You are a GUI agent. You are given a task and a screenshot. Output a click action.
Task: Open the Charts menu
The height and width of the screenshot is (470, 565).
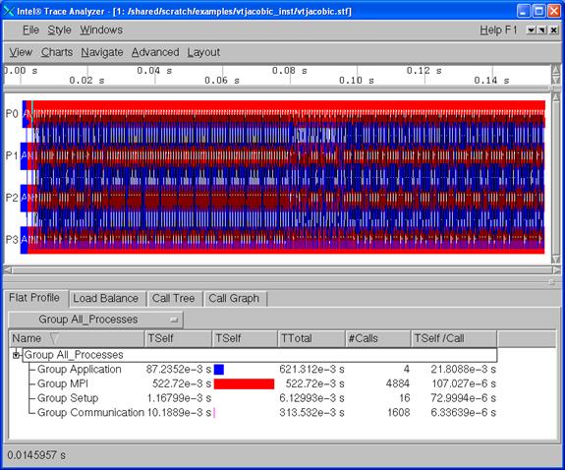click(57, 52)
